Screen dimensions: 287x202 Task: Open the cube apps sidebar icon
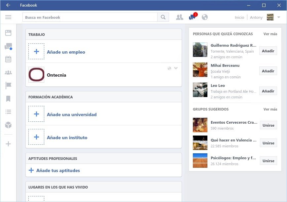[x=8, y=125]
